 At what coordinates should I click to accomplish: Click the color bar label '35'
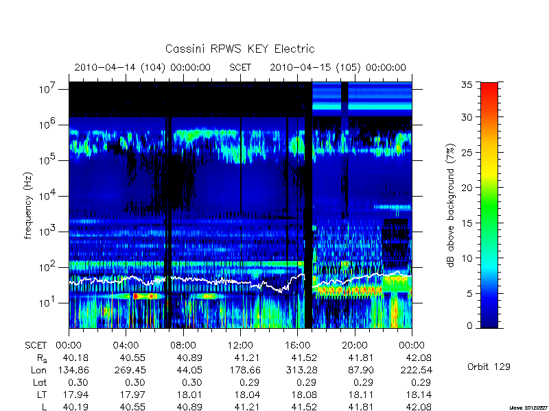coord(467,84)
